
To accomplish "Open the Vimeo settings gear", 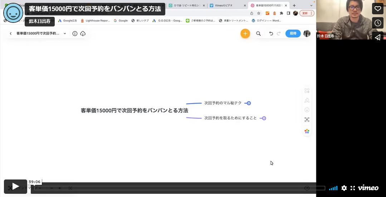I will click(344, 188).
